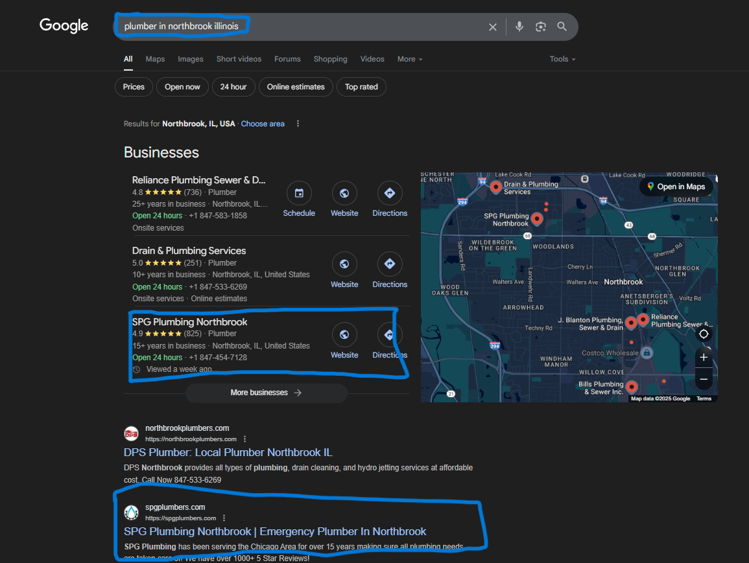Open DPS Plumber: Local Plumber Northbrook IL link
The height and width of the screenshot is (563, 749).
click(228, 452)
